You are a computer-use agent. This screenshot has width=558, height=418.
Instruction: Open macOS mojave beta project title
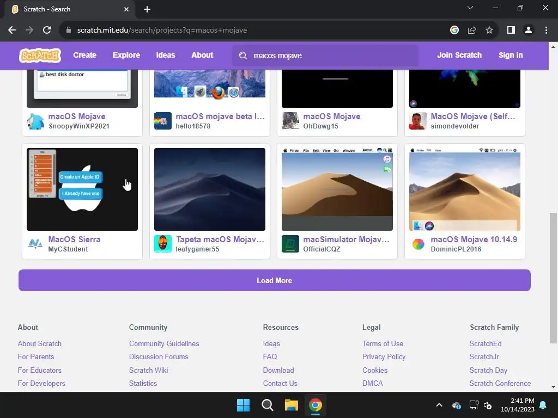(220, 116)
